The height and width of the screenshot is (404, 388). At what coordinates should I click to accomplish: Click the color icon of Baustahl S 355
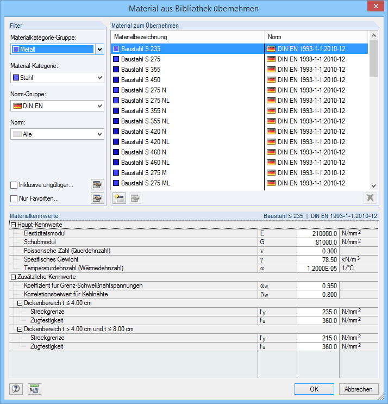(x=116, y=69)
